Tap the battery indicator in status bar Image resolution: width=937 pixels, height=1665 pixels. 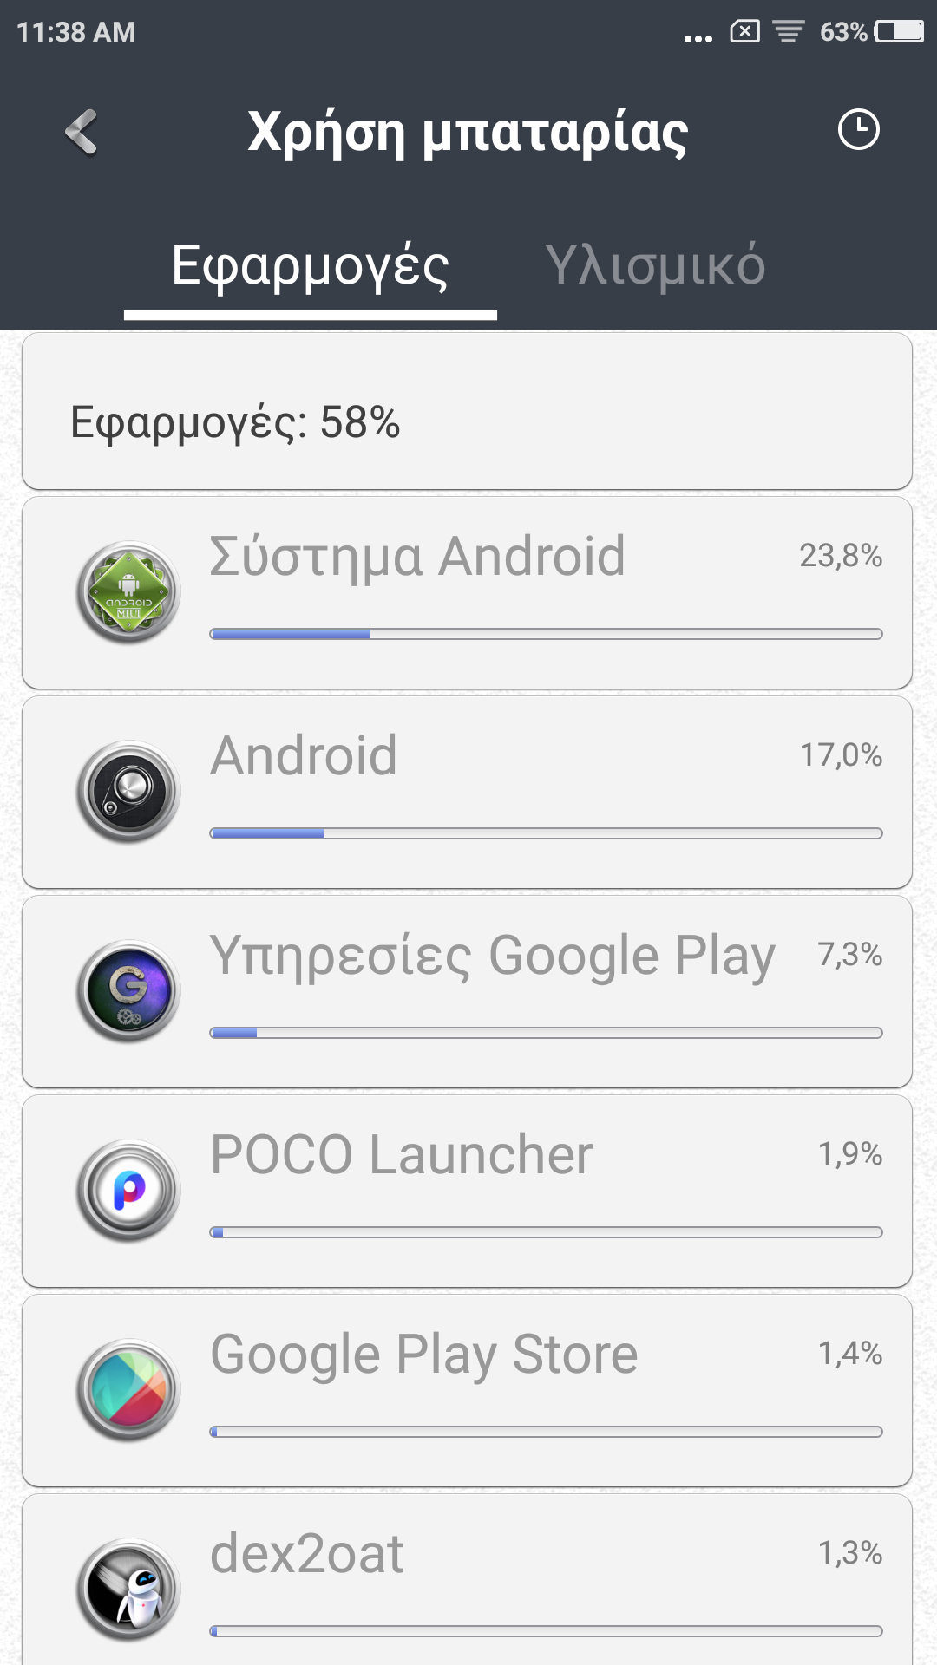899,32
